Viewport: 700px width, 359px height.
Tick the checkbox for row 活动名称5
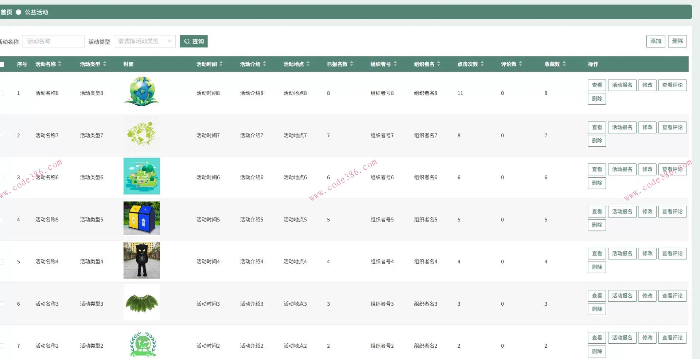click(x=1, y=220)
